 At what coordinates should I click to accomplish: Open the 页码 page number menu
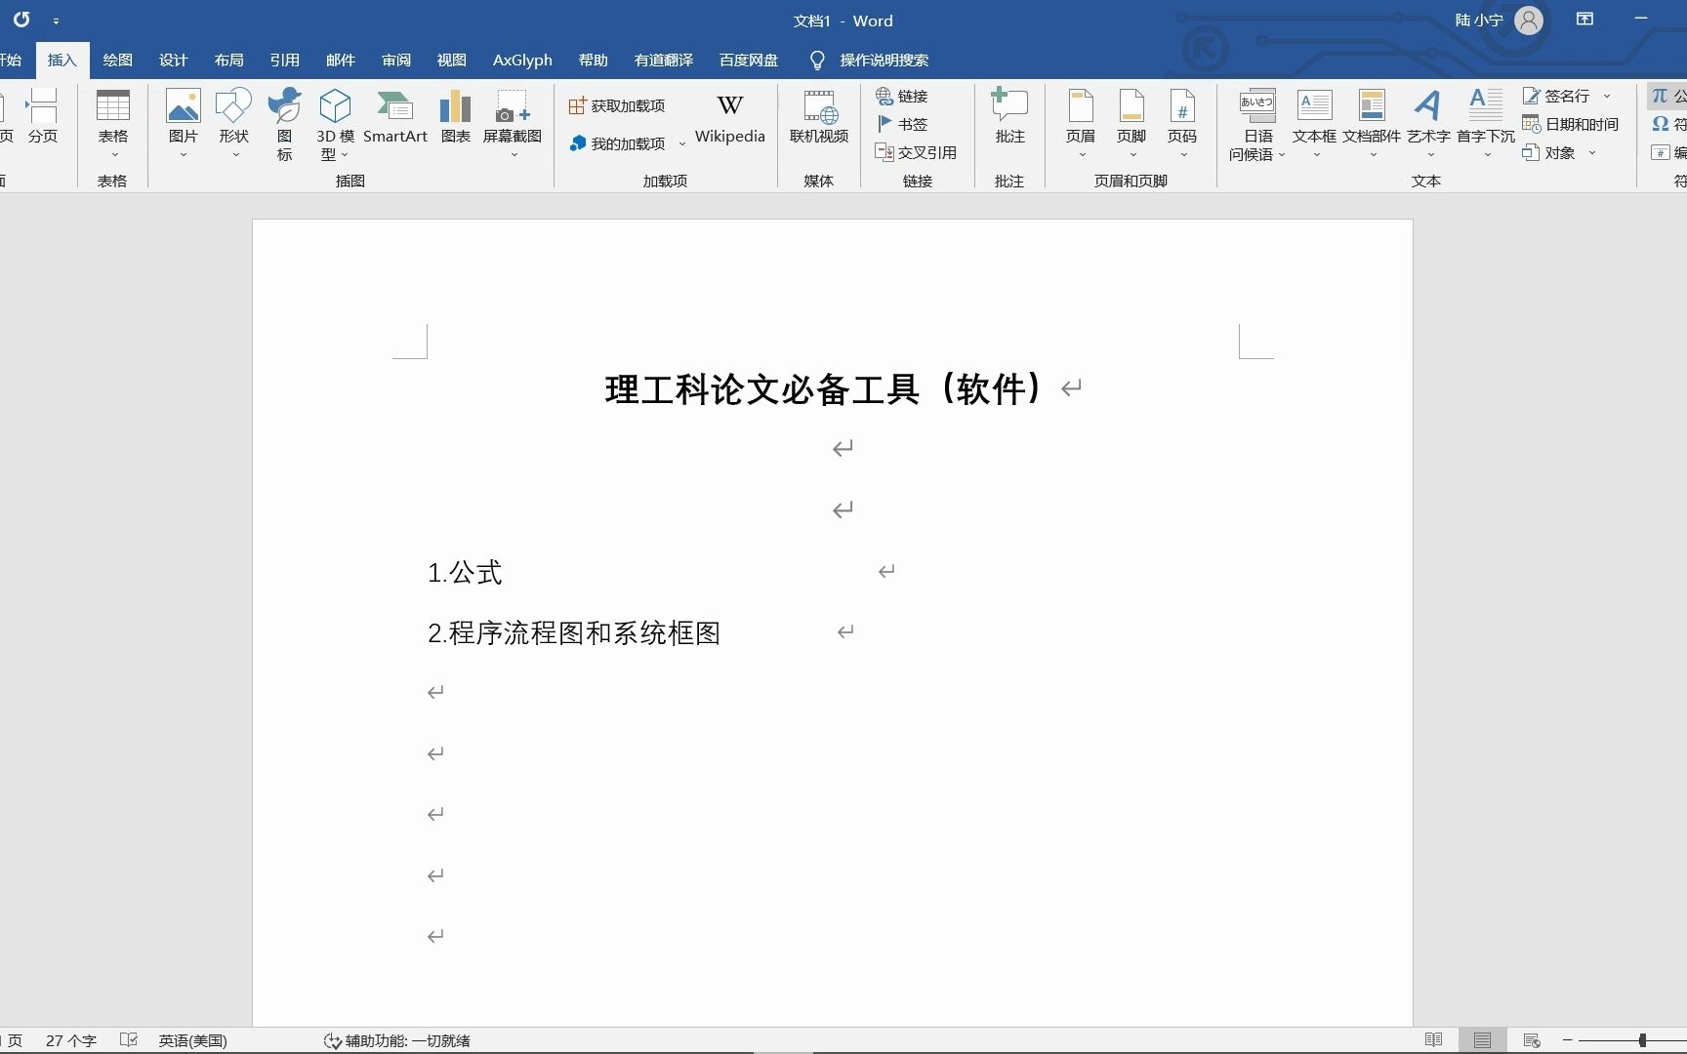click(x=1182, y=124)
